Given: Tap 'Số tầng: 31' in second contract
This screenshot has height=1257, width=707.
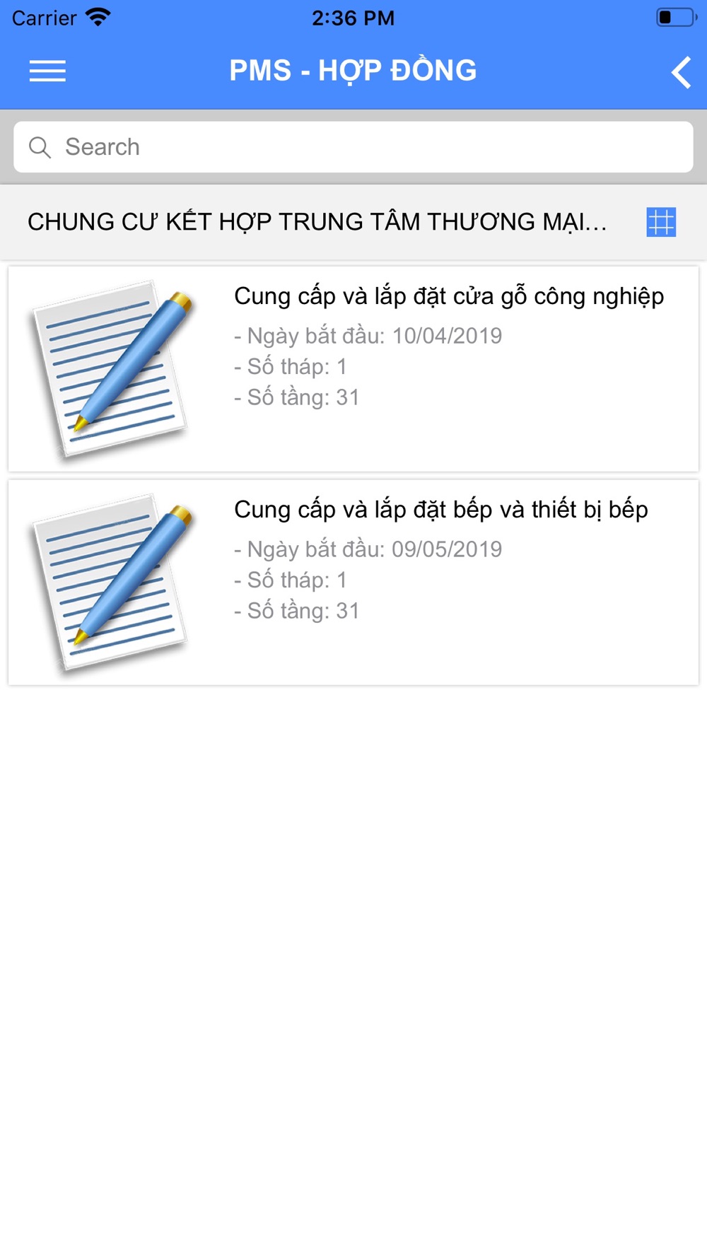Looking at the screenshot, I should click(296, 611).
